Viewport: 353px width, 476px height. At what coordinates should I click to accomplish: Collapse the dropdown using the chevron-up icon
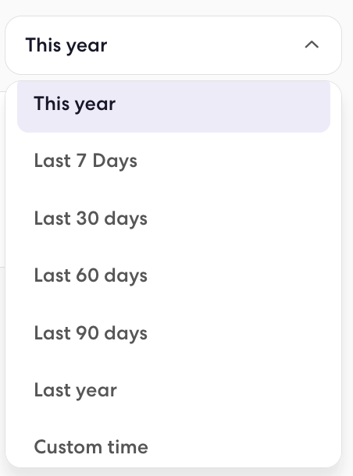312,45
